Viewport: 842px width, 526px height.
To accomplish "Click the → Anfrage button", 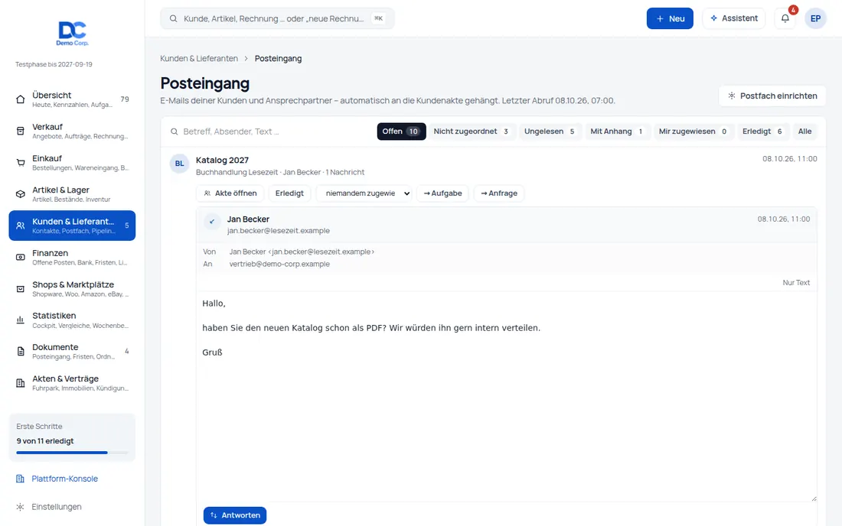I will point(499,193).
